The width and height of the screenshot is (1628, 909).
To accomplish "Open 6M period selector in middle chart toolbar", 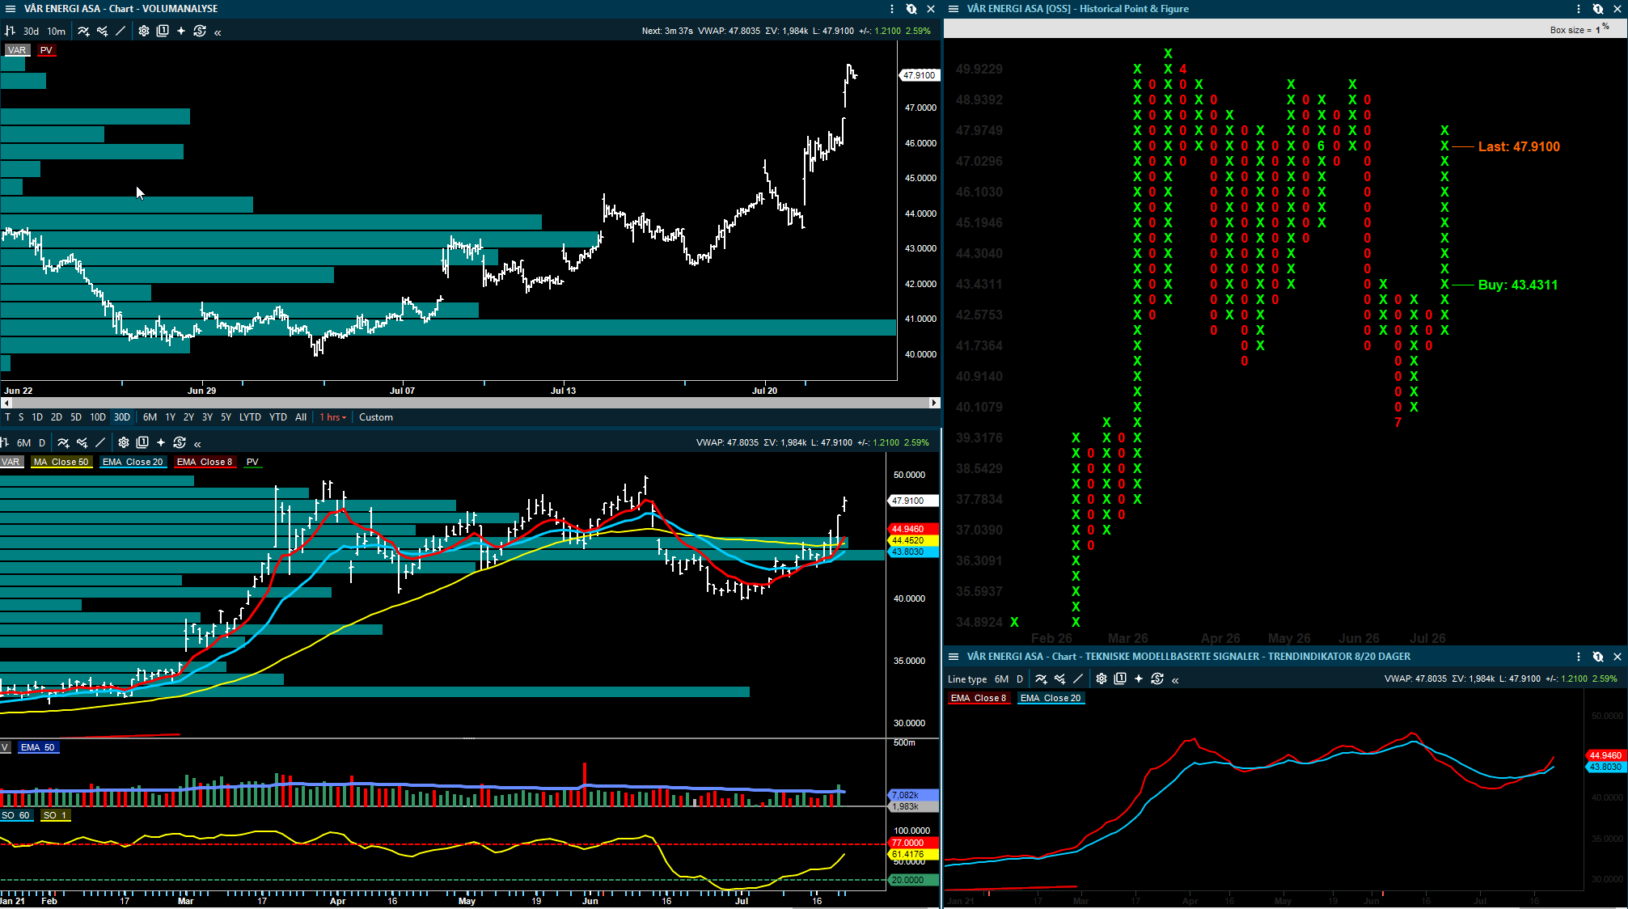I will click(24, 443).
